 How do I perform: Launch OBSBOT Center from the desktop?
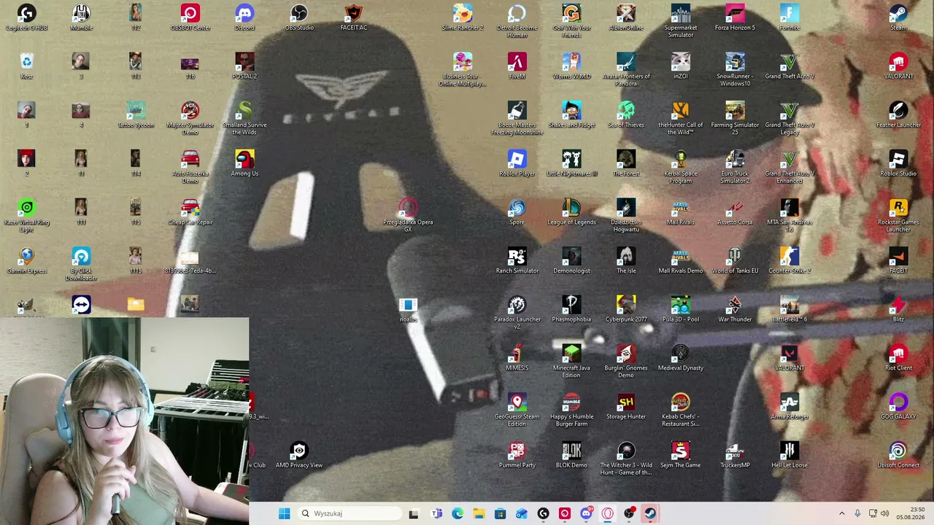click(190, 17)
